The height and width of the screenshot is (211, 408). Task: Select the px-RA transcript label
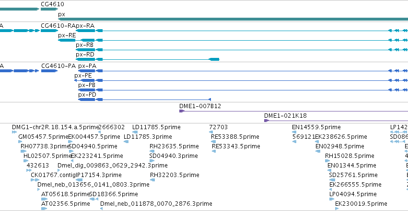[85, 26]
